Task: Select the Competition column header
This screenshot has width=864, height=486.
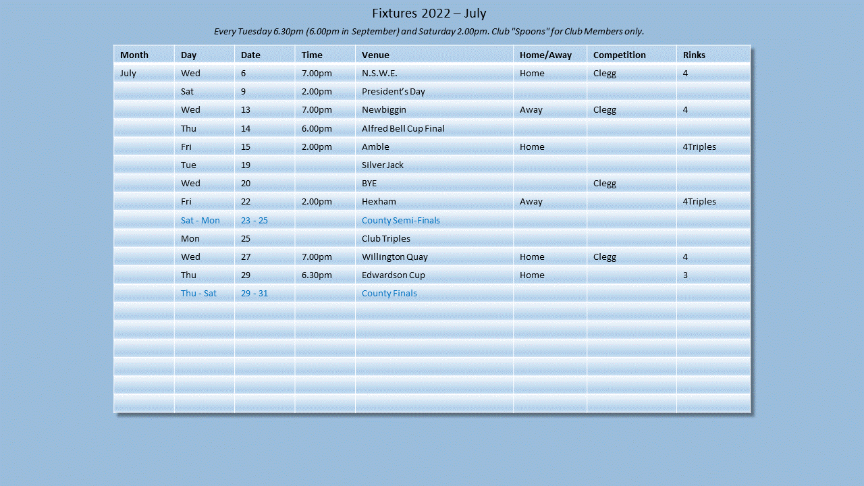Action: (x=619, y=55)
